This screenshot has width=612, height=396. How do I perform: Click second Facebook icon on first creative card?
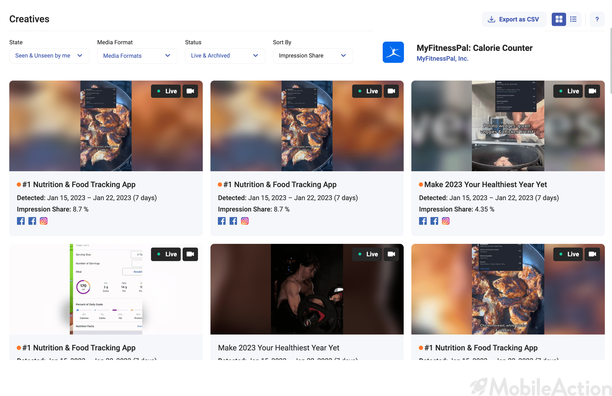[x=32, y=221]
